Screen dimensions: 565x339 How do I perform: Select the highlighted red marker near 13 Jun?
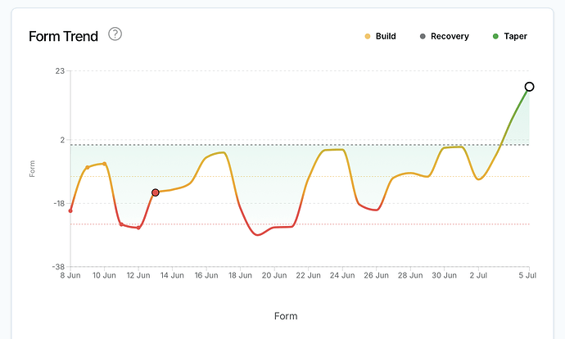(x=156, y=192)
